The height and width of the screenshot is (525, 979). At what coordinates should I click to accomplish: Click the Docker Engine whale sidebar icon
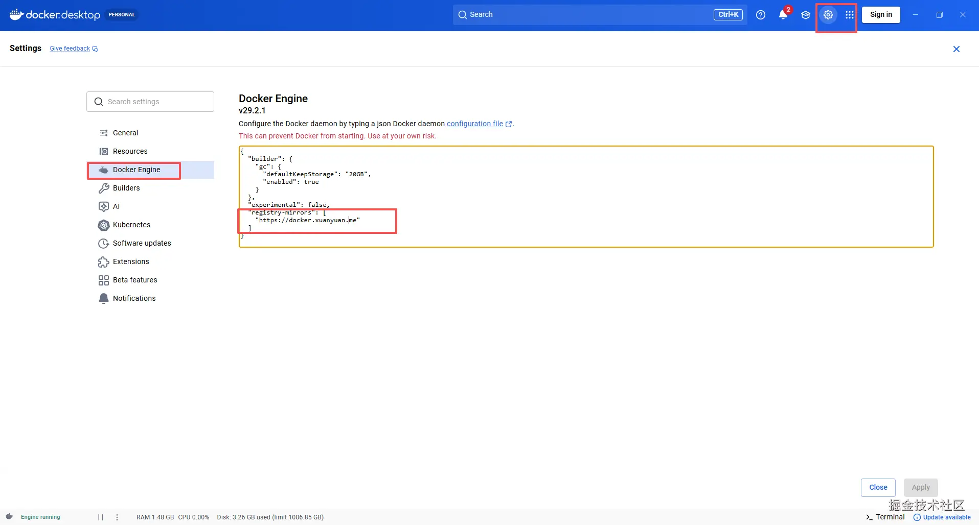coord(104,170)
